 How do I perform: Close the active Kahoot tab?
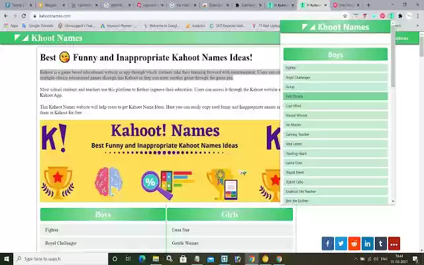click(x=325, y=5)
